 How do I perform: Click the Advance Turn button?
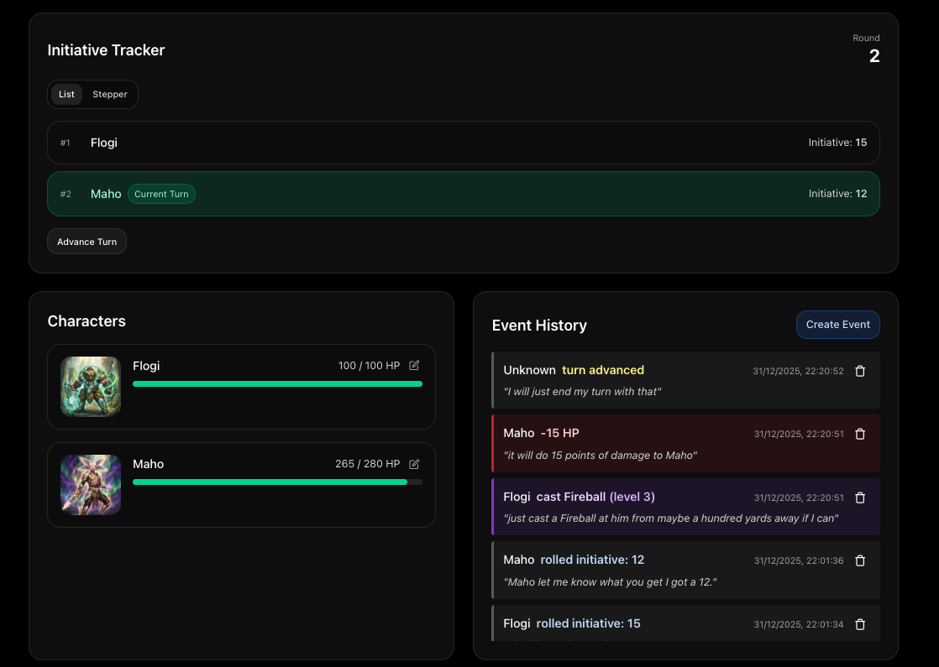(87, 242)
